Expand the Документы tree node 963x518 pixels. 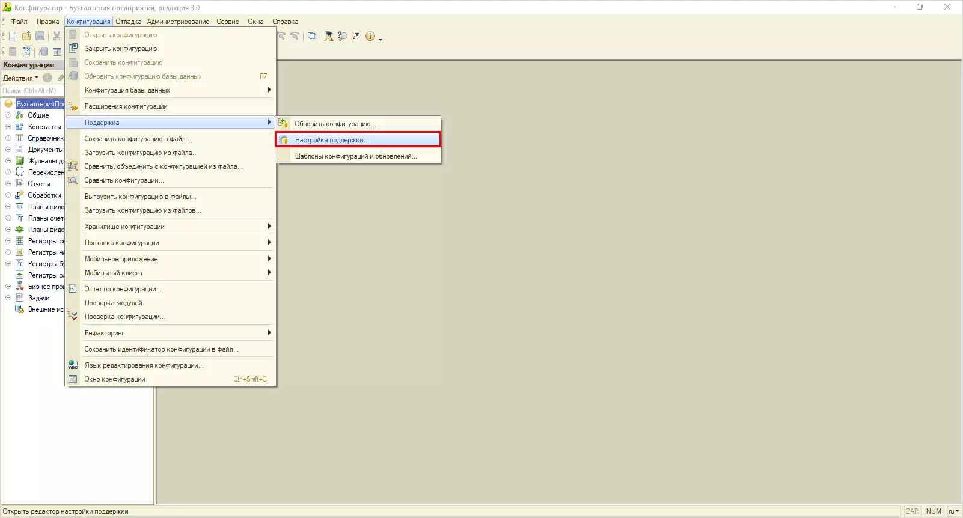[x=8, y=150]
